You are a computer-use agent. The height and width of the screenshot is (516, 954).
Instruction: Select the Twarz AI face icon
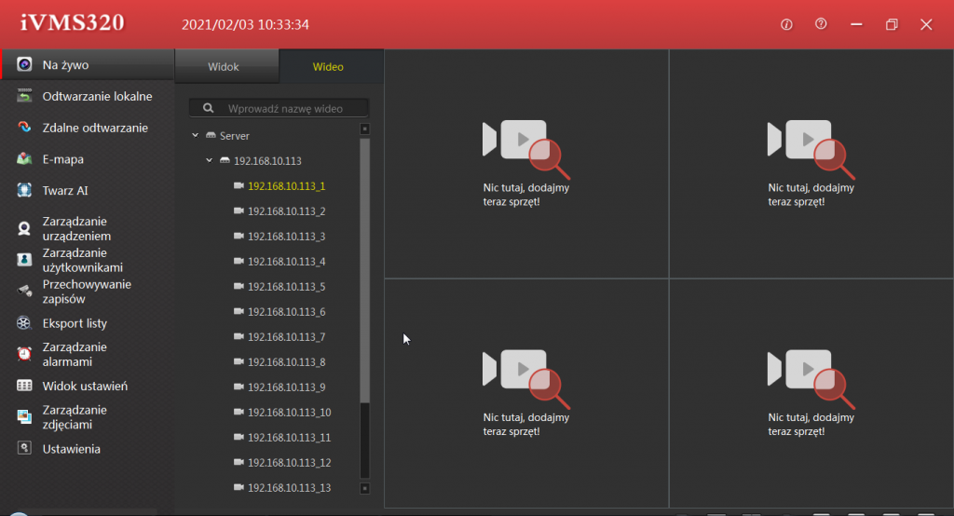click(x=25, y=191)
